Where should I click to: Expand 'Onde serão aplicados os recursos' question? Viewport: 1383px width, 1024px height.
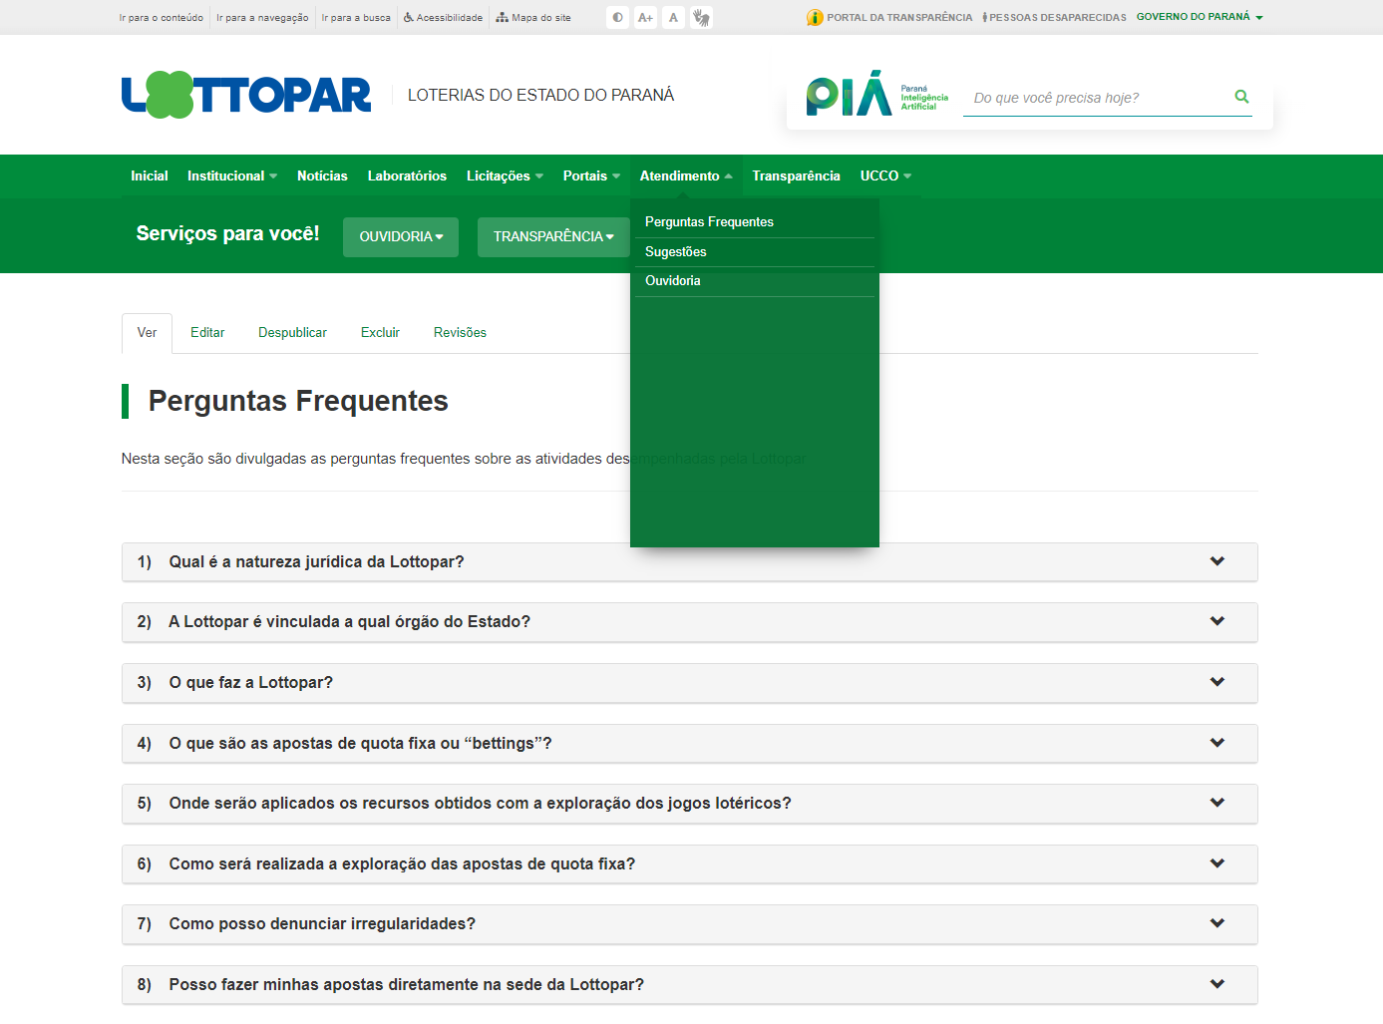tap(689, 804)
